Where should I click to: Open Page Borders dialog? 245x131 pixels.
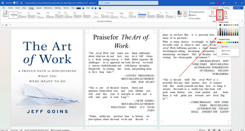[x=225, y=15]
